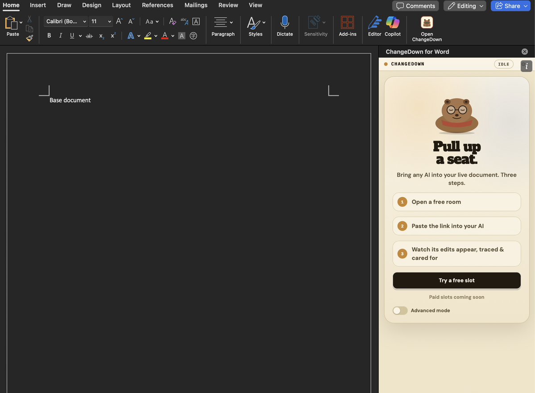Toggle Subscript formatting
This screenshot has width=535, height=393.
[x=101, y=36]
